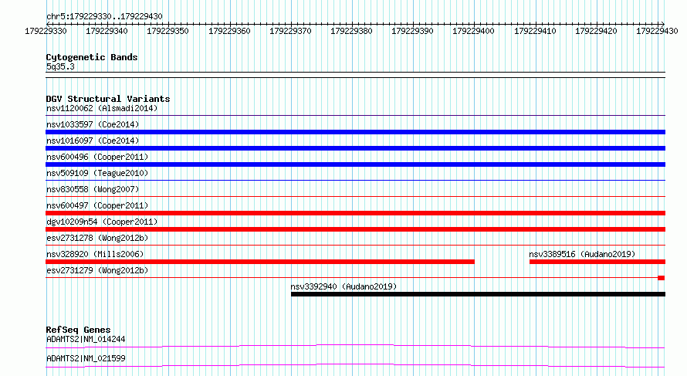Open variant nsv1016097 (Coe2014) label
The width and height of the screenshot is (687, 376).
coord(93,141)
